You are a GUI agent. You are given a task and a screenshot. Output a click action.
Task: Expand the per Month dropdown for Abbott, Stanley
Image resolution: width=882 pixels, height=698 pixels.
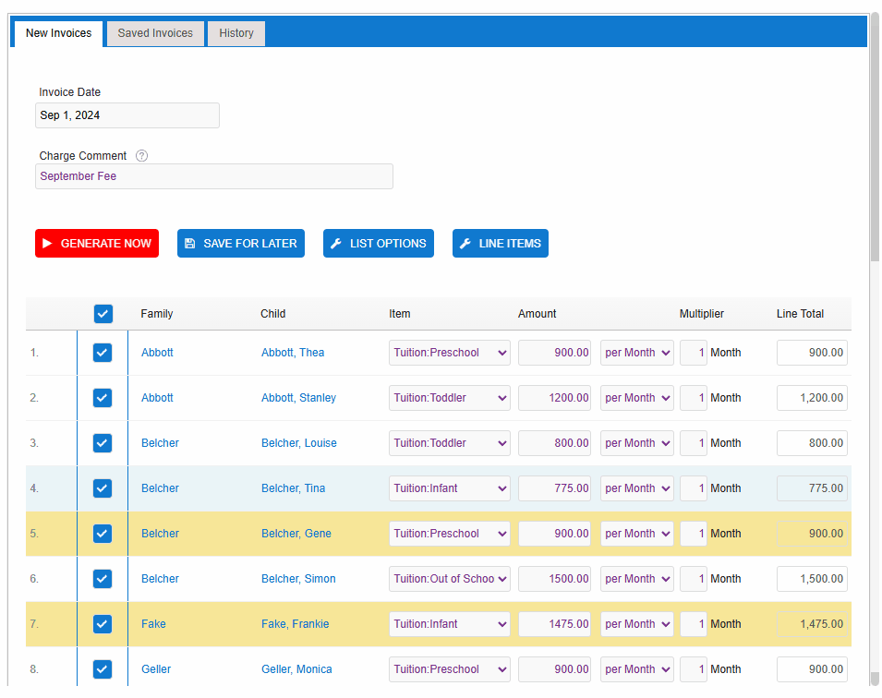(x=636, y=398)
